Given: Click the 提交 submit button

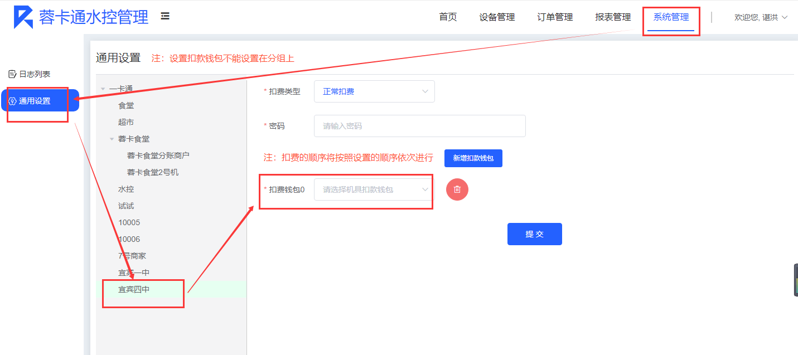Looking at the screenshot, I should click(x=534, y=234).
